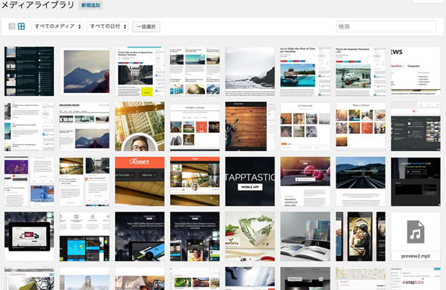446x290 pixels.
Task: Select the railway tracks landing page thumbnail
Action: coord(361,181)
